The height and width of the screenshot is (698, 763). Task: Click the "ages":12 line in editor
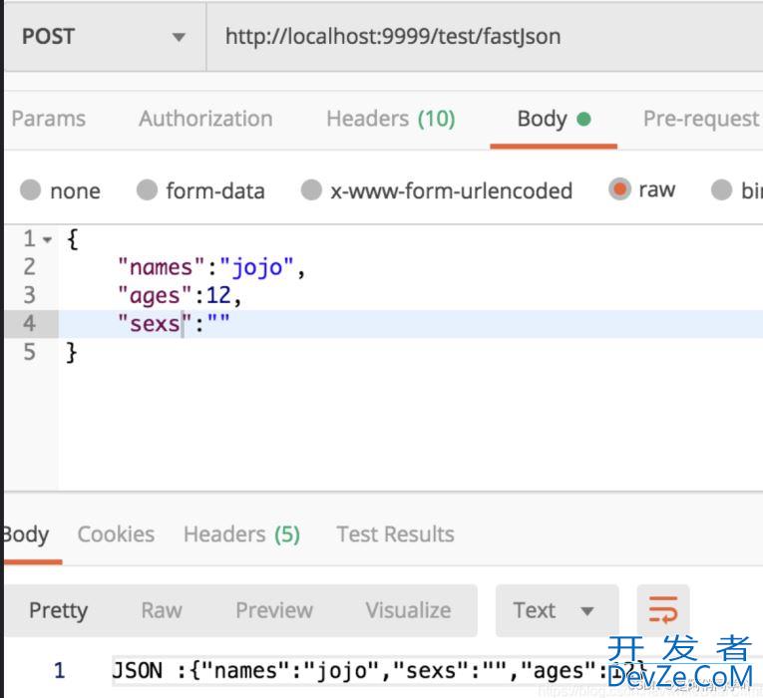click(x=180, y=296)
